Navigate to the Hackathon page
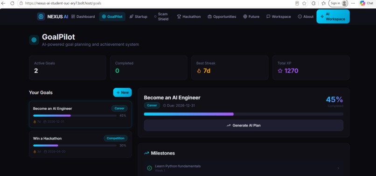 coord(189,16)
